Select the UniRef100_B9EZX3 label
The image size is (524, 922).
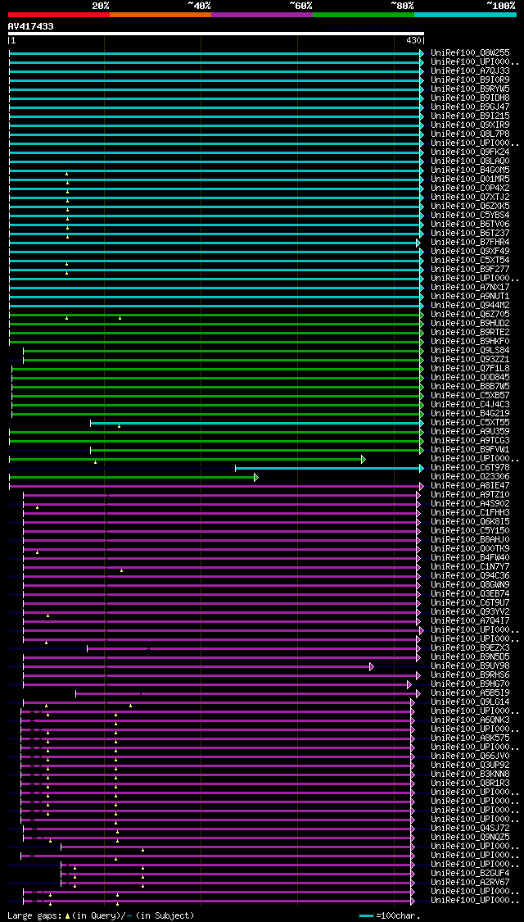point(470,648)
